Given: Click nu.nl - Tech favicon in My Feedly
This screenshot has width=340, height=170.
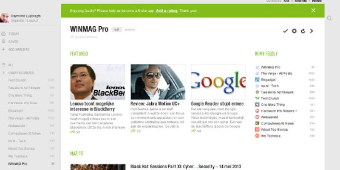Looking at the screenshot, I should tap(257, 86).
